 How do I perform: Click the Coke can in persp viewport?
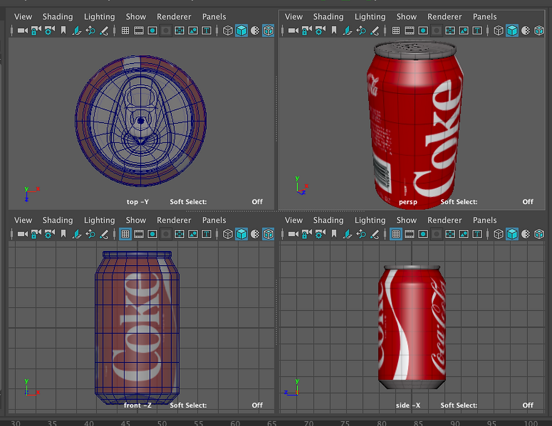416,125
